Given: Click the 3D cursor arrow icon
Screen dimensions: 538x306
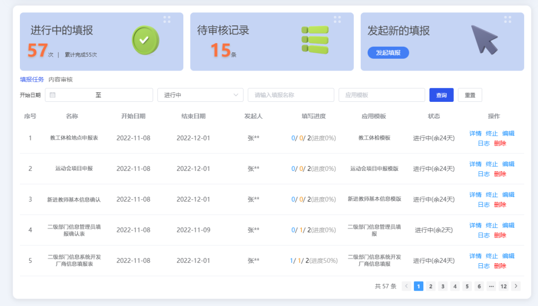Looking at the screenshot, I should pyautogui.click(x=484, y=39).
